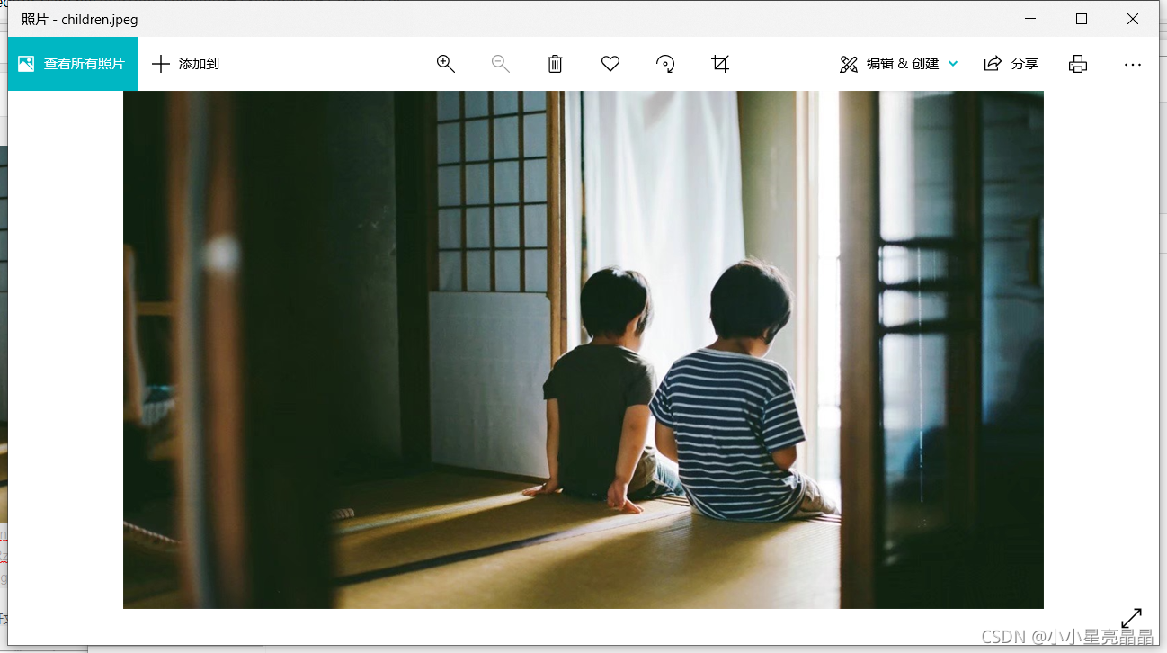Viewport: 1167px width, 653px height.
Task: Enter fullscreen with diagonal arrows icon
Action: (1131, 618)
